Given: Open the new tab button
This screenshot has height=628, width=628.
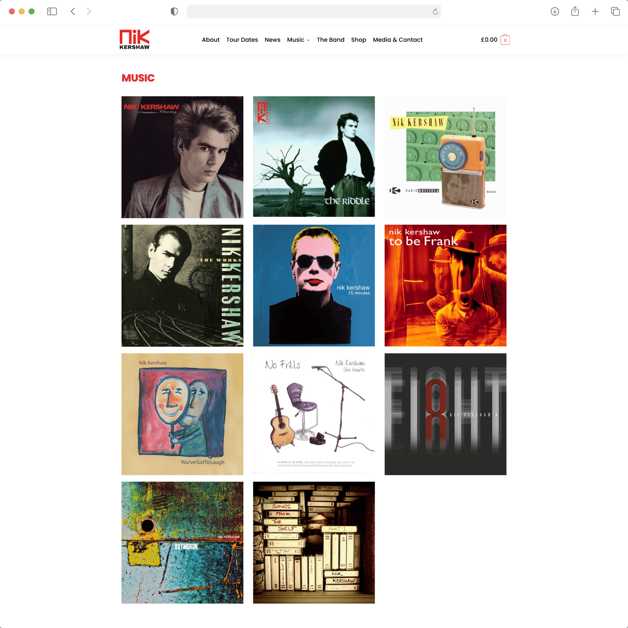Looking at the screenshot, I should click(x=595, y=11).
